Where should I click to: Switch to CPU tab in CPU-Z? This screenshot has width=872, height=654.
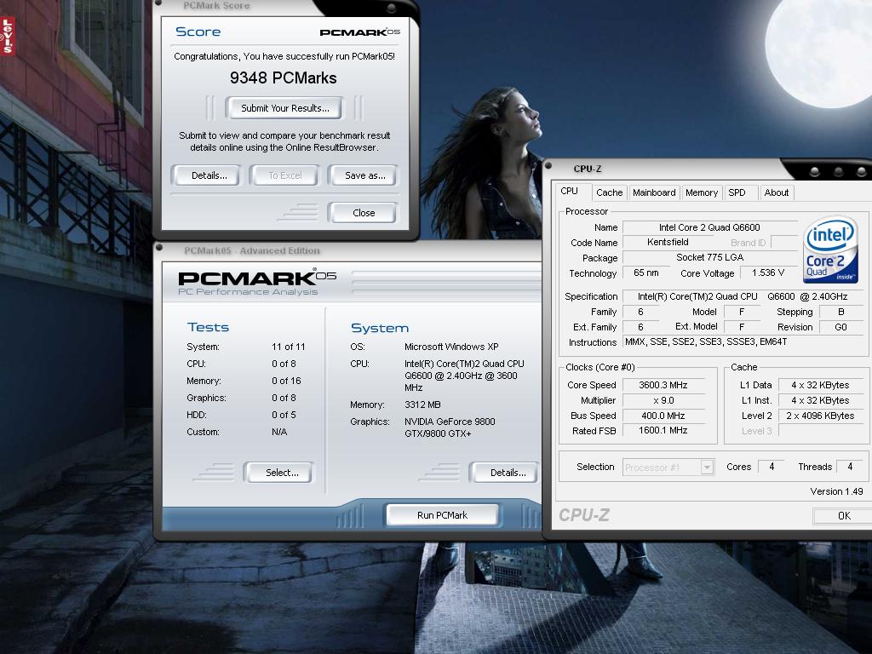click(569, 192)
